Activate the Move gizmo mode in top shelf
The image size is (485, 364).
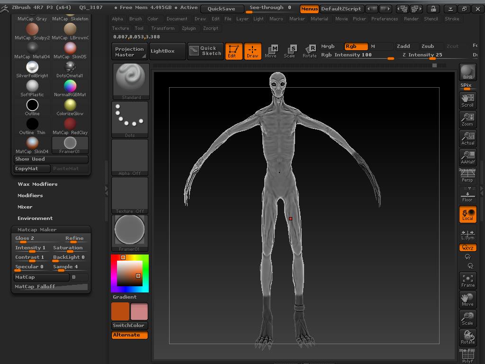271,51
